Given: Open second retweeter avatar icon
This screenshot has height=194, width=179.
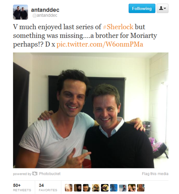Looking at the screenshot, I should coord(78,188).
